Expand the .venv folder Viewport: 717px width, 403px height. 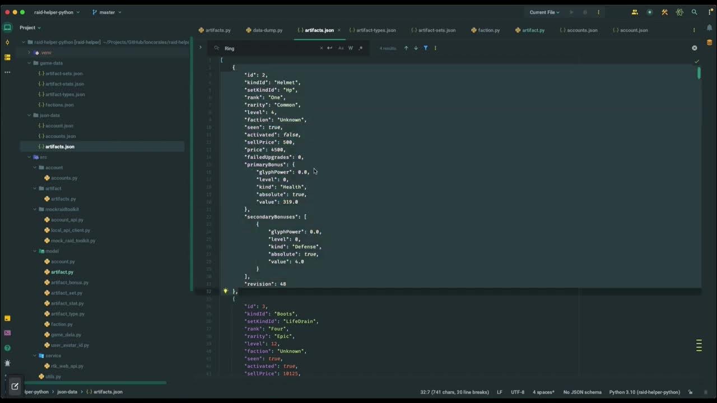tap(29, 53)
